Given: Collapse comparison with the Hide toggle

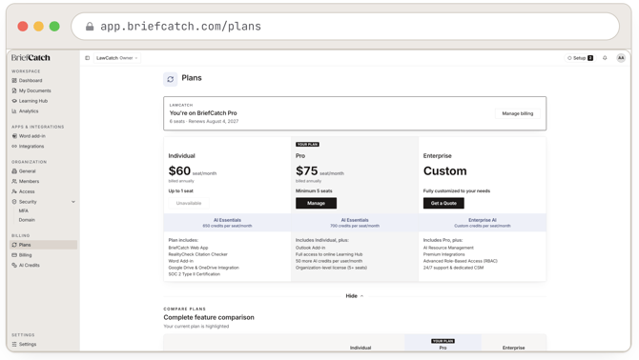Looking at the screenshot, I should [354, 296].
